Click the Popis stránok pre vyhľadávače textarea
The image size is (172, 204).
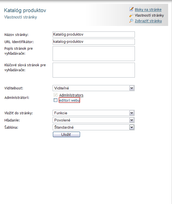point(94,54)
